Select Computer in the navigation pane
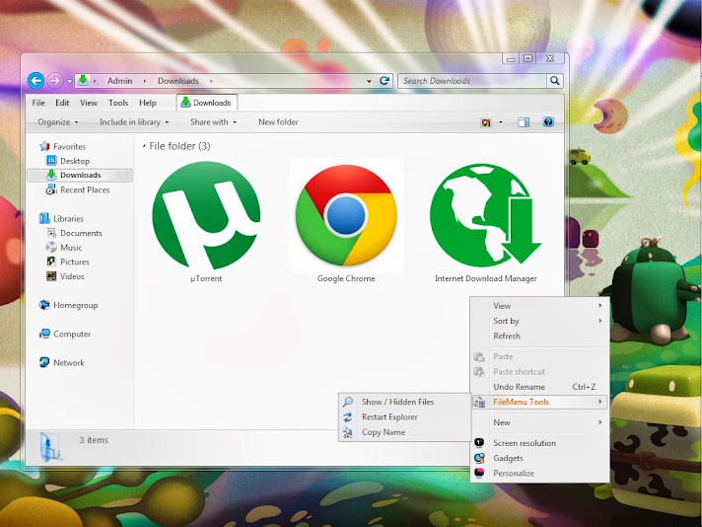This screenshot has width=702, height=527. click(72, 334)
